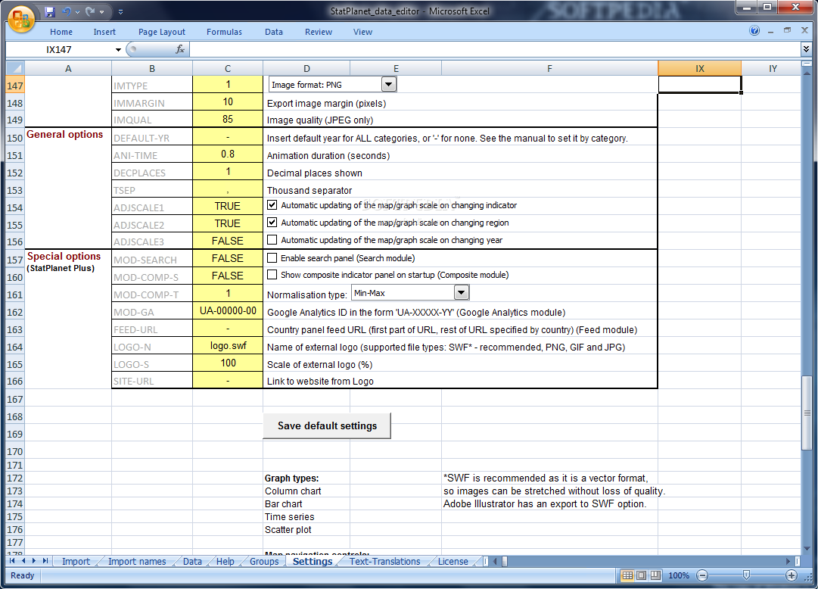This screenshot has width=818, height=589.
Task: Open the Home ribbon tab
Action: point(61,32)
